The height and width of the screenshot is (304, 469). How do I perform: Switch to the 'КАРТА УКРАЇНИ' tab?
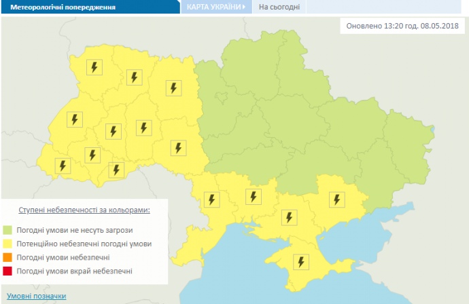(214, 7)
